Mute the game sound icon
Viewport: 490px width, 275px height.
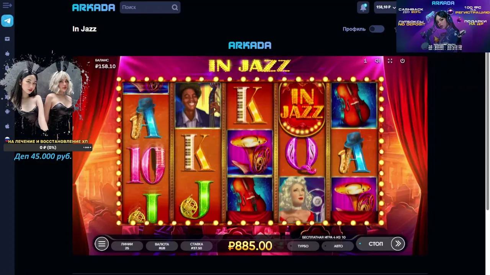(x=377, y=61)
